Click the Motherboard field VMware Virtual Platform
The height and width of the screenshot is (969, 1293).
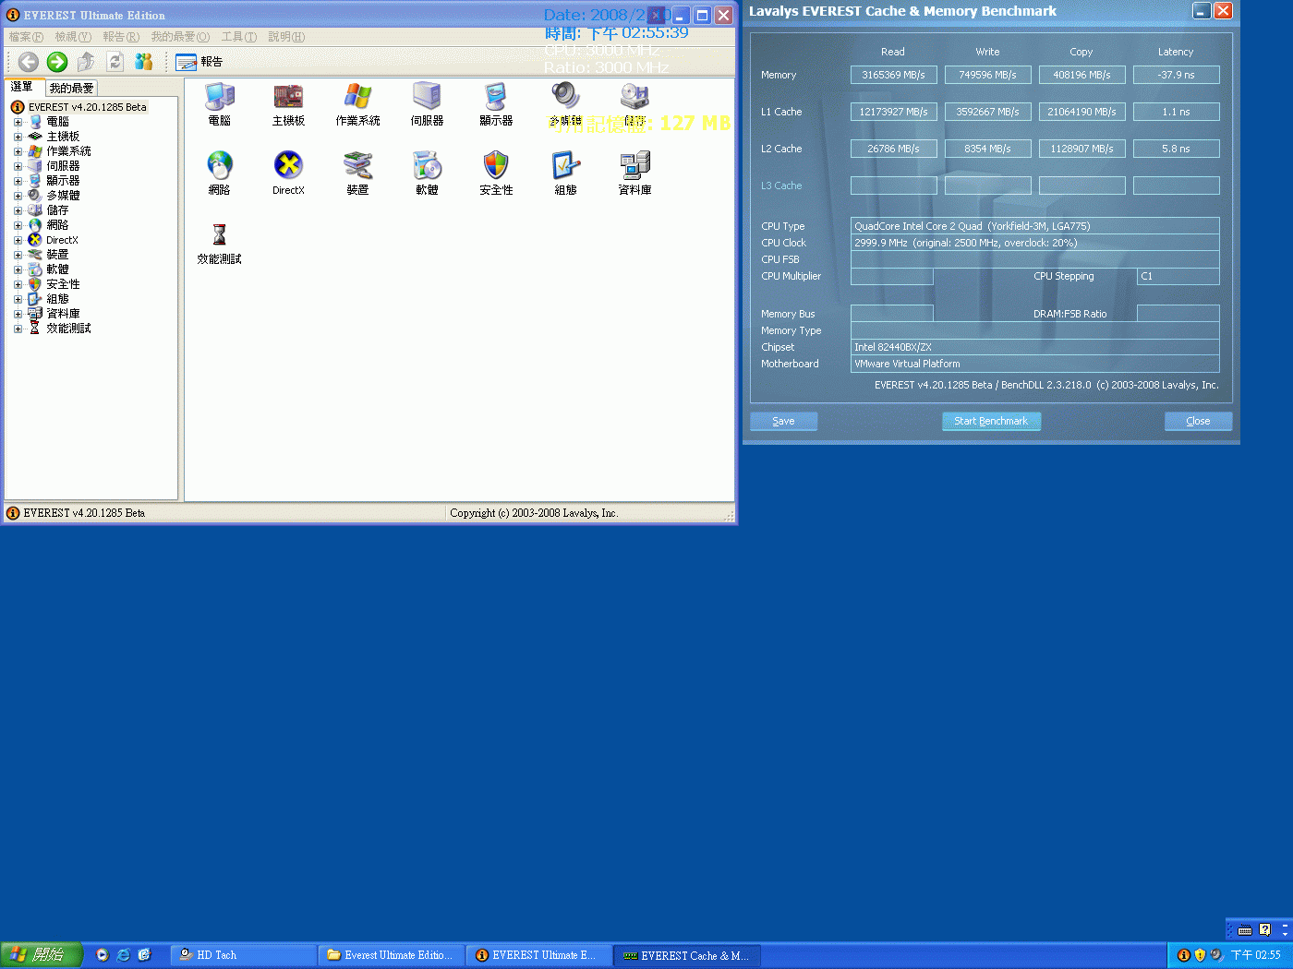pyautogui.click(x=1034, y=364)
